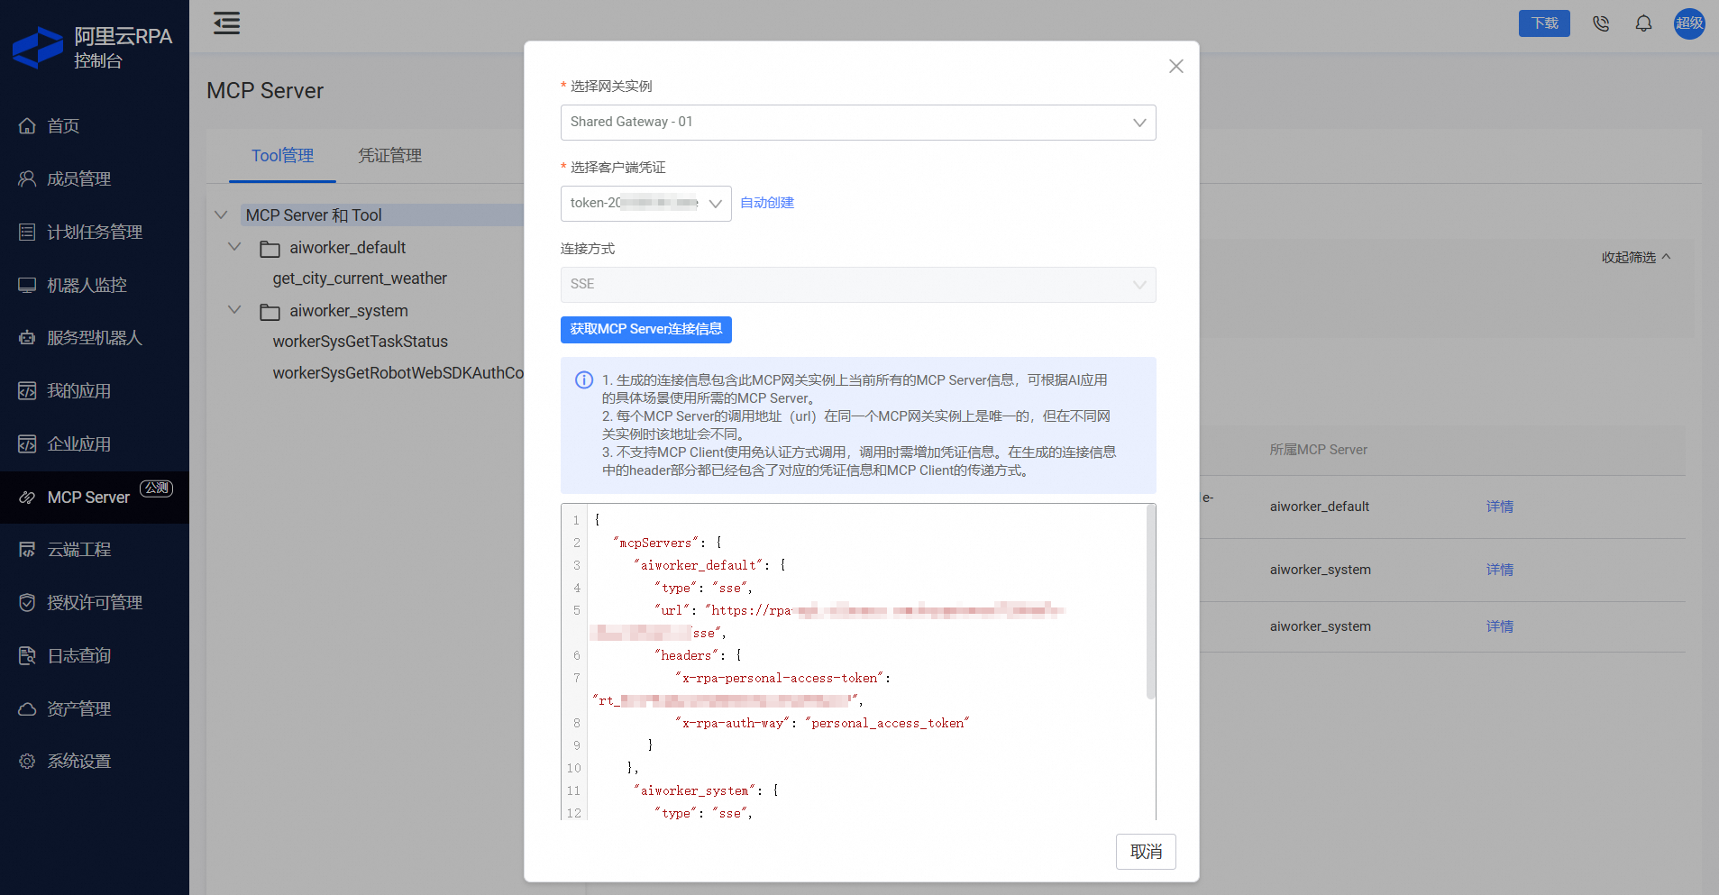Open 资产管理 in the sidebar menu
The image size is (1719, 895).
pyautogui.click(x=95, y=708)
